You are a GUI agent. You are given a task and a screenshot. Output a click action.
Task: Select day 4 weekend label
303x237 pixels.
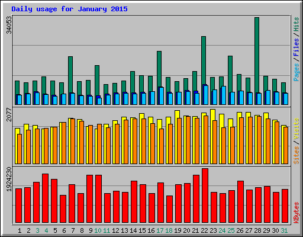point(46,230)
